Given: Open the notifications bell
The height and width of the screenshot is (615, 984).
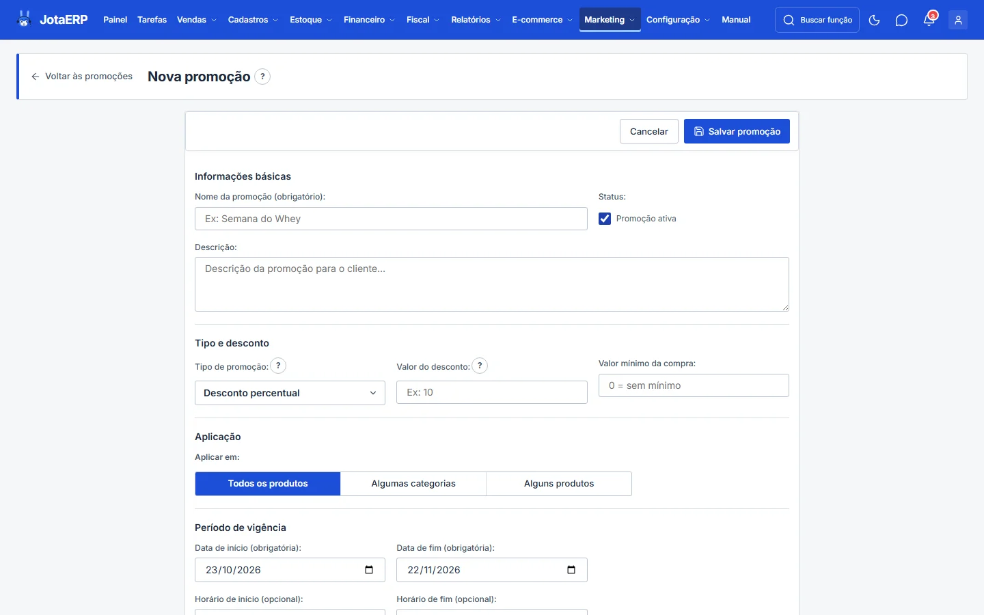Looking at the screenshot, I should (x=929, y=19).
